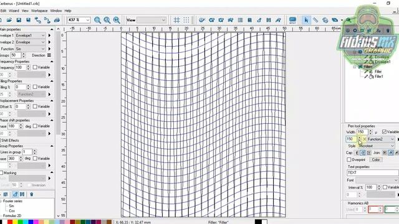Click the first Cap style button
Image resolution: width=399 pixels, height=224 pixels.
click(357, 153)
